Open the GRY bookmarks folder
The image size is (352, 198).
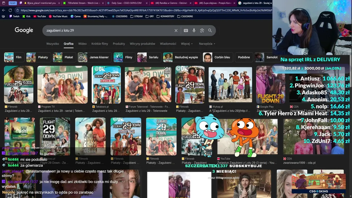pos(150,16)
